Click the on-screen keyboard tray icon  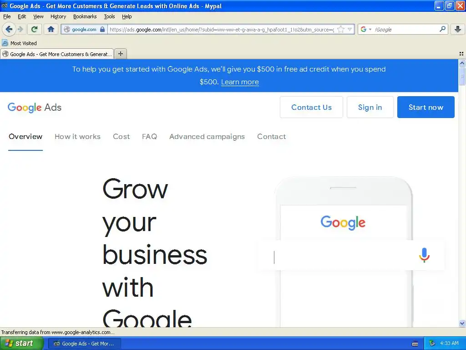[x=415, y=344]
